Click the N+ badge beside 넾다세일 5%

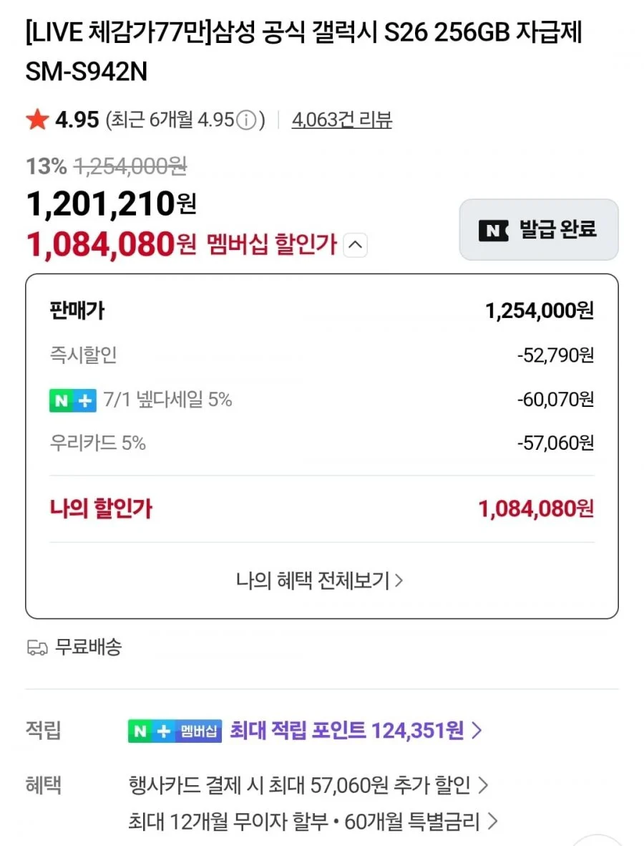click(73, 400)
